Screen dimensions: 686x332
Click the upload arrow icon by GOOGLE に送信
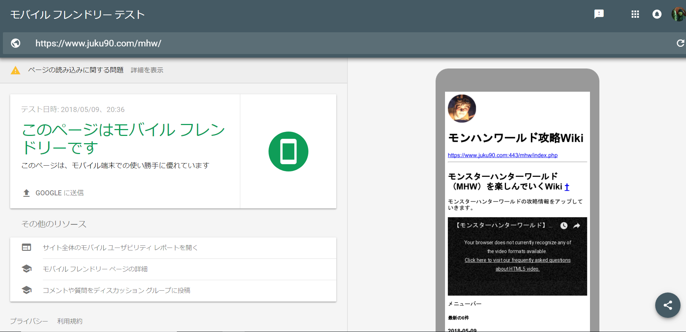(x=26, y=193)
